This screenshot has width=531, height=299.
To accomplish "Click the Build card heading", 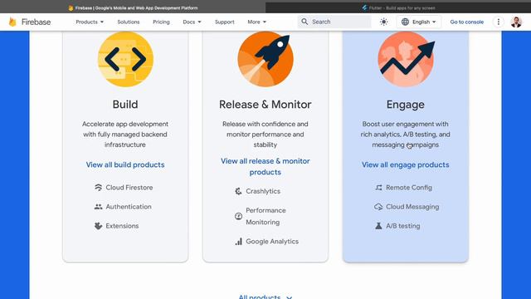I will tap(125, 105).
